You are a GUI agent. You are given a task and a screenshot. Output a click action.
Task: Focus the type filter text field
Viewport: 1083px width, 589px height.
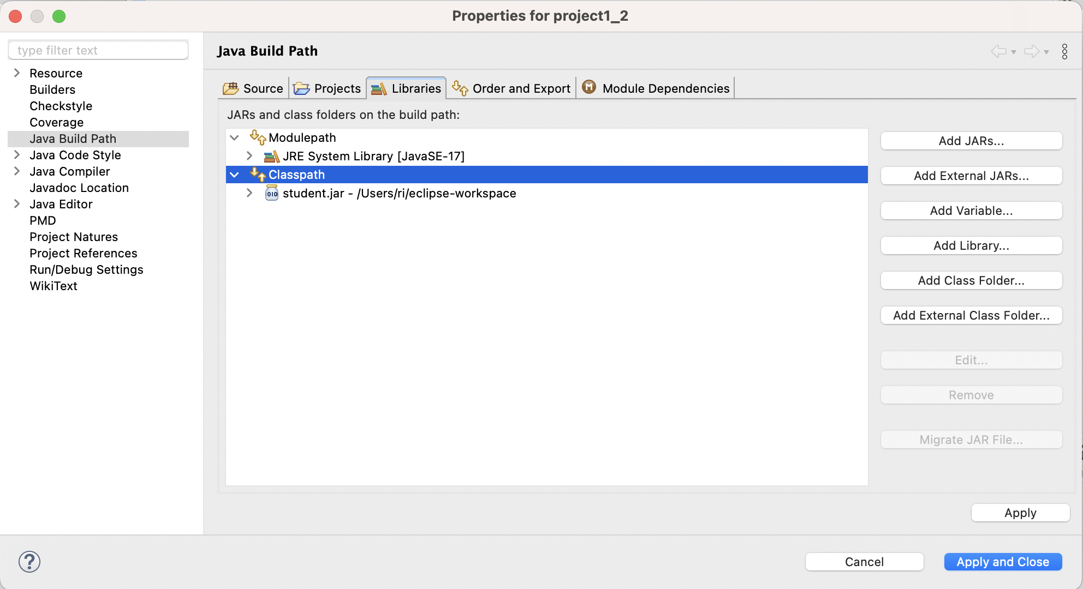tap(98, 50)
